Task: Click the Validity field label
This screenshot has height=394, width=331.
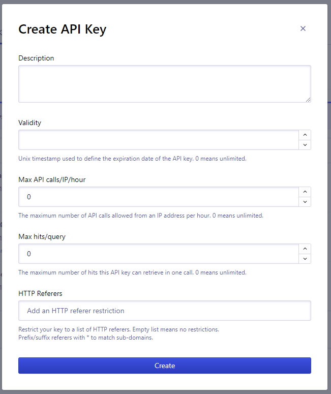Action: pos(30,123)
